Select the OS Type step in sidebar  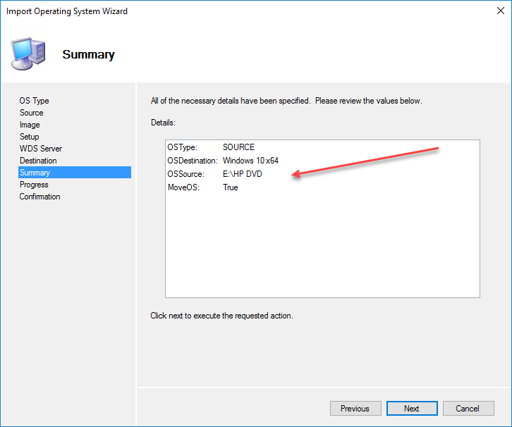pos(34,101)
